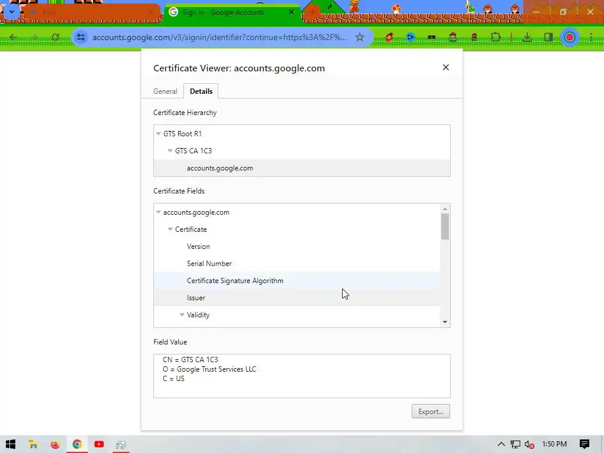Open the red profile avatar
The width and height of the screenshot is (604, 453).
point(570,37)
